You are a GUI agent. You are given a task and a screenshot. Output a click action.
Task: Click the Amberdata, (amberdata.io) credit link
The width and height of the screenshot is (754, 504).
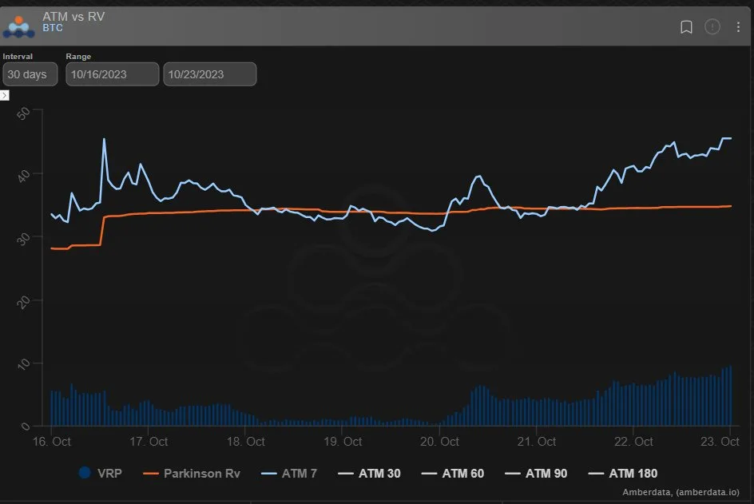coord(681,492)
